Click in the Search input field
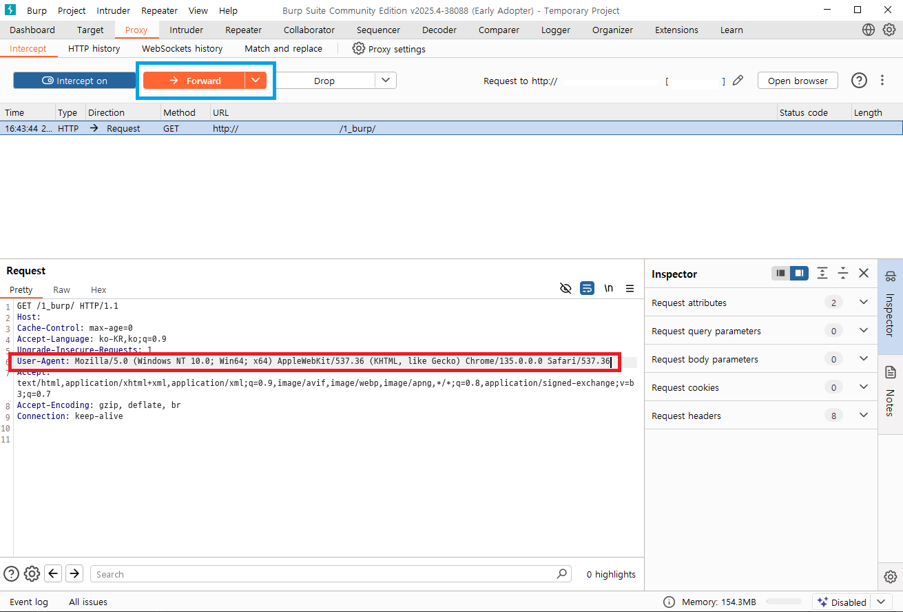The height and width of the screenshot is (612, 903). coord(331,573)
